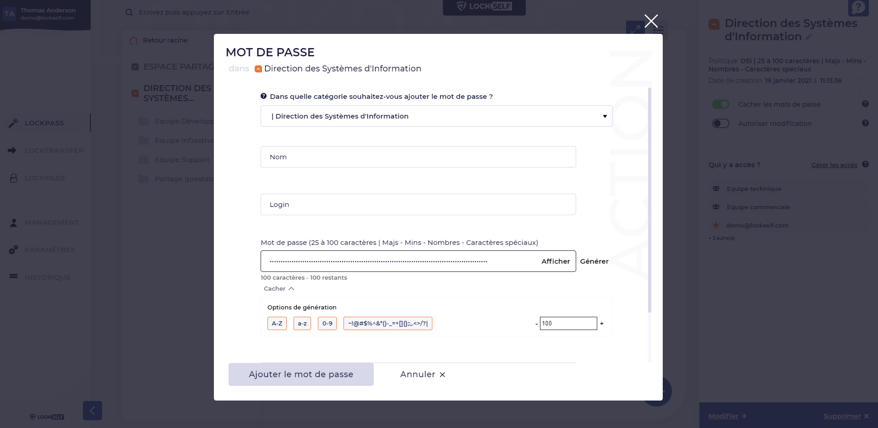Click the LockFiles padlock icon
Viewport: 878px width, 428px height.
click(14, 178)
